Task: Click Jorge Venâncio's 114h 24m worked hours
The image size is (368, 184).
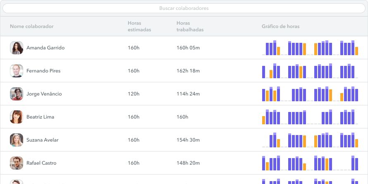Action: (188, 94)
